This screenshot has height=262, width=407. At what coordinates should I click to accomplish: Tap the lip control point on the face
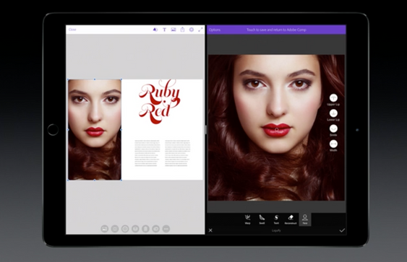pyautogui.click(x=277, y=129)
